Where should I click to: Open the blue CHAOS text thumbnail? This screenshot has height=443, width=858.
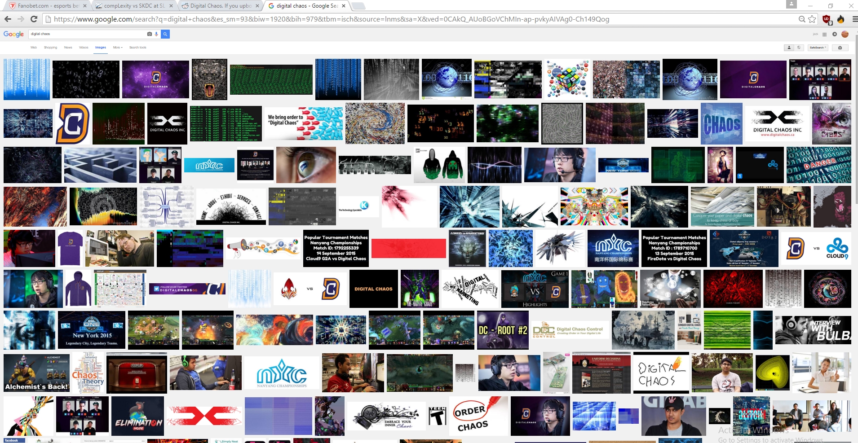pos(721,123)
